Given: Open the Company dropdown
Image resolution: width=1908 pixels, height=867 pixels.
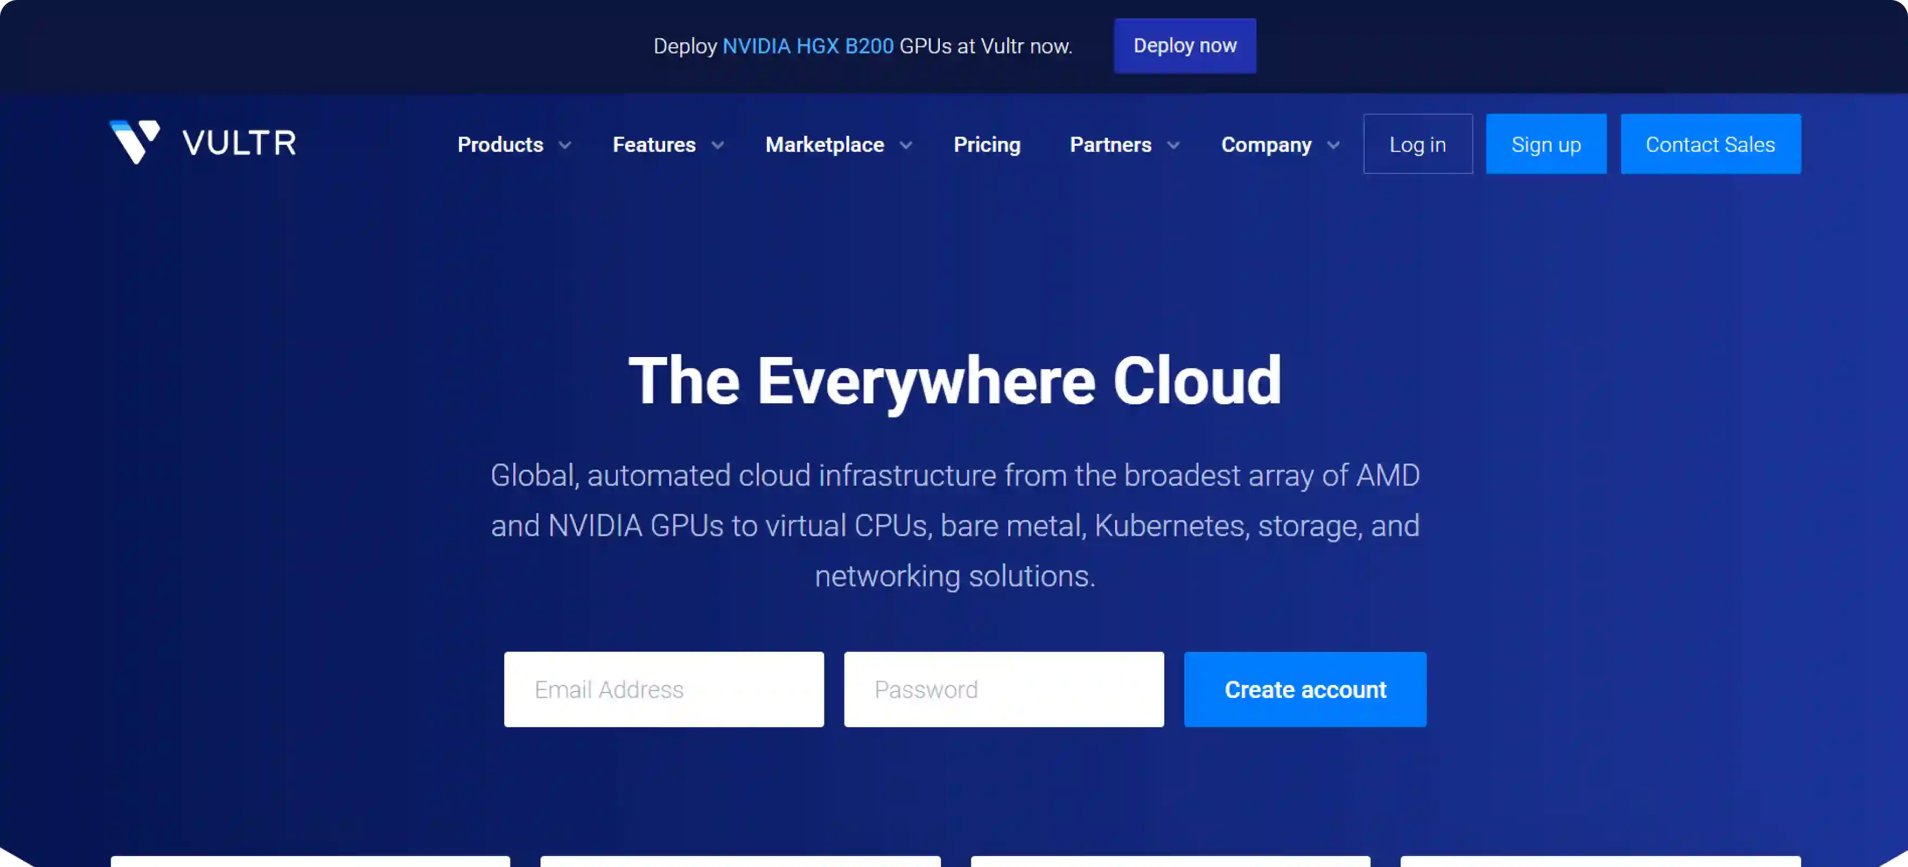Looking at the screenshot, I should (1279, 144).
